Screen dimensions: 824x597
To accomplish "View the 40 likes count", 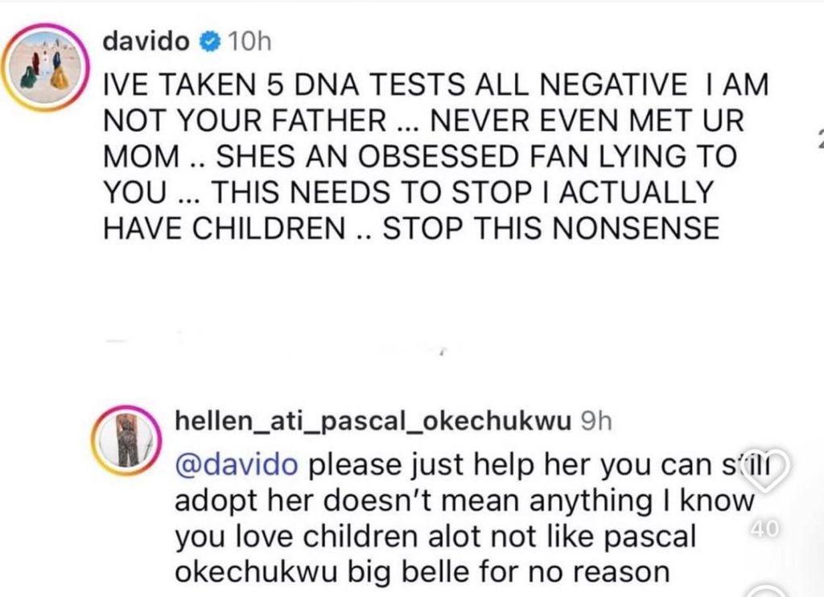I will click(x=763, y=529).
